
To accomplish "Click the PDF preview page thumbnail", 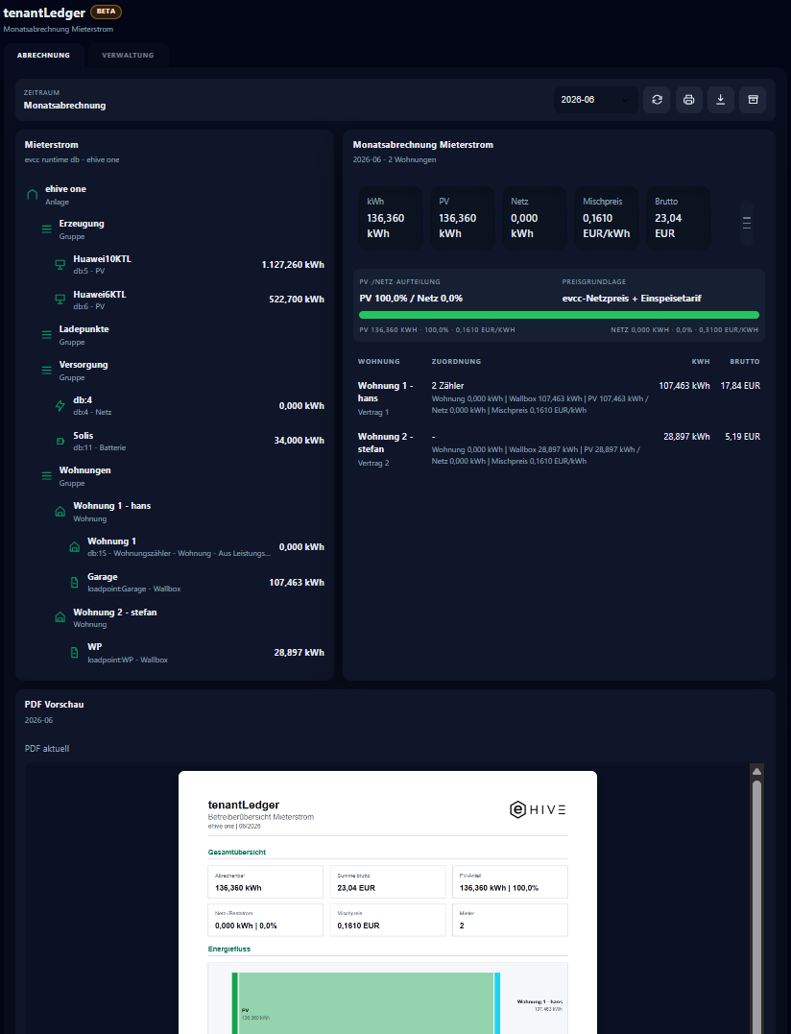I will (388, 902).
